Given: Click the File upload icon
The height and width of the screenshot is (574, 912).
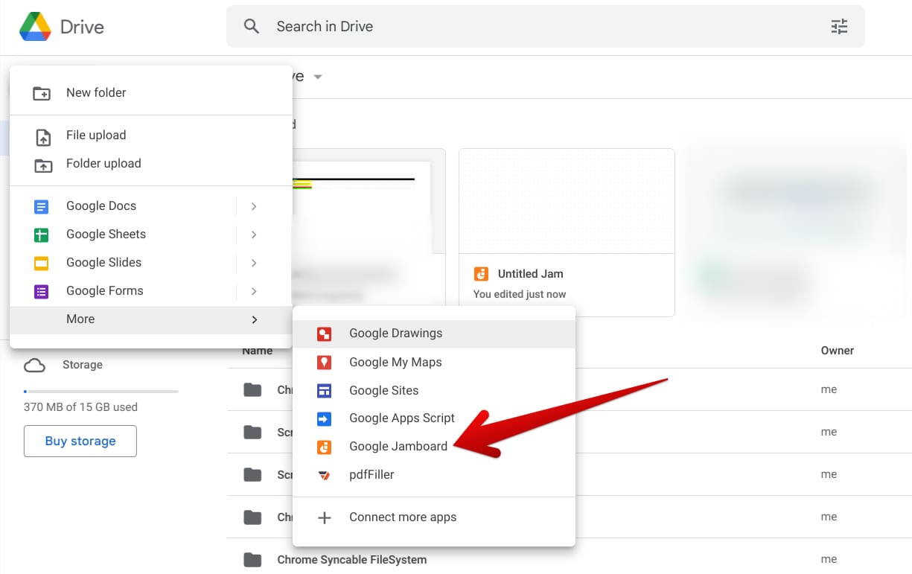Looking at the screenshot, I should (x=43, y=136).
